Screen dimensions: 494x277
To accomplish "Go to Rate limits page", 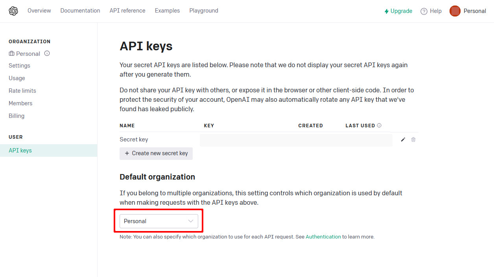I will point(22,91).
